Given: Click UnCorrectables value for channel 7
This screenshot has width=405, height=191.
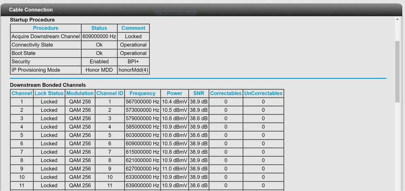Looking at the screenshot, I should [263, 152].
